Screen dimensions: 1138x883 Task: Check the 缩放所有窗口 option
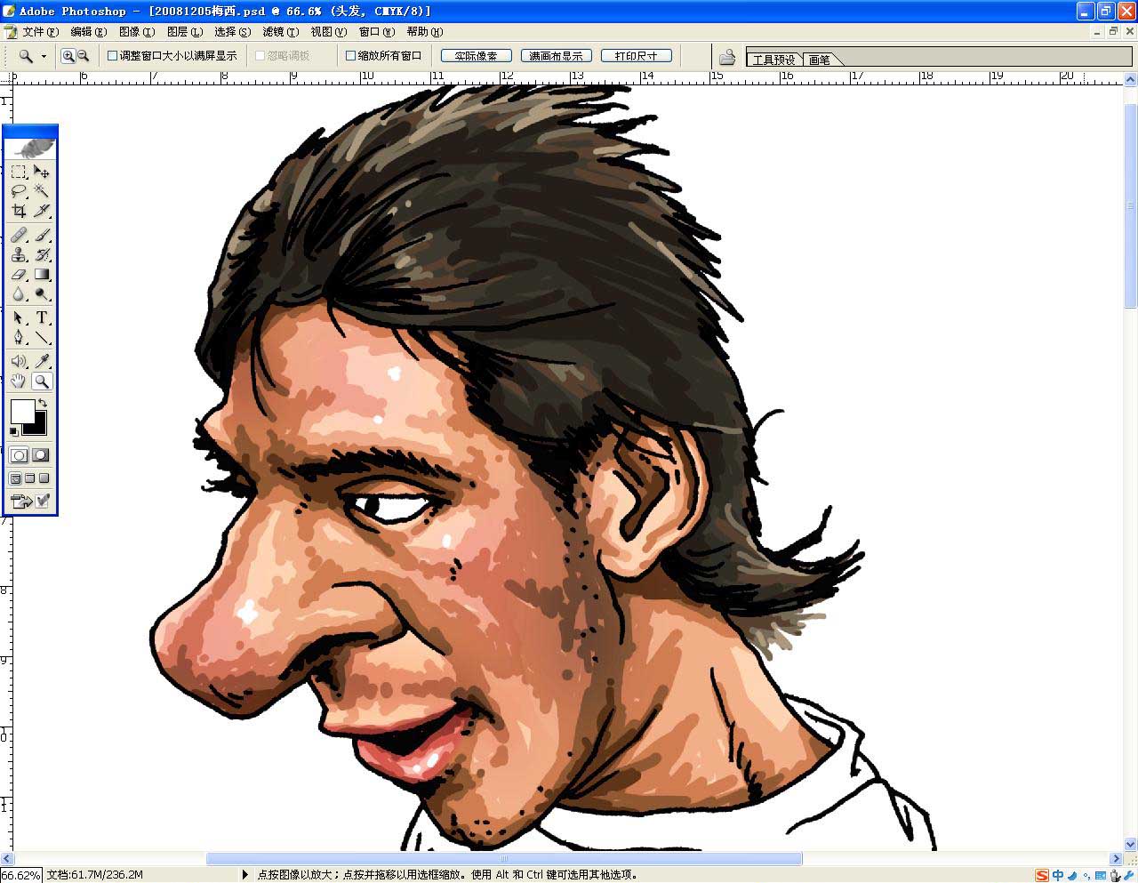[350, 56]
